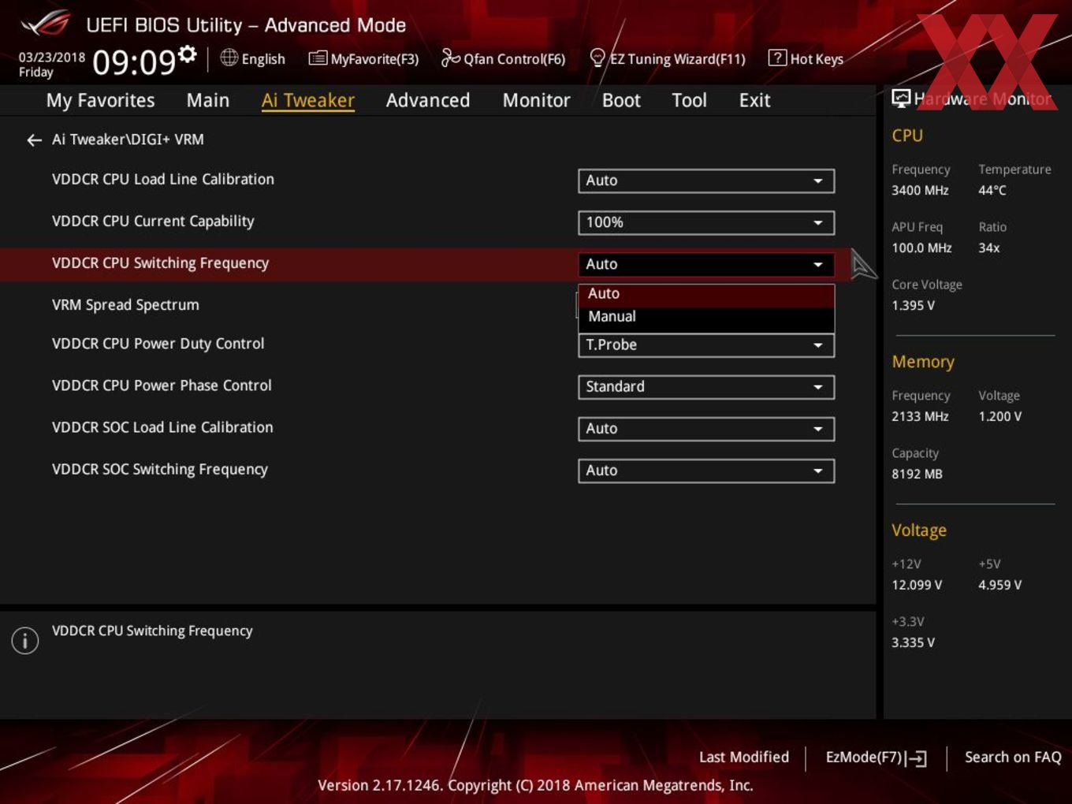Click the EzMode exit arrow icon

[x=916, y=758]
